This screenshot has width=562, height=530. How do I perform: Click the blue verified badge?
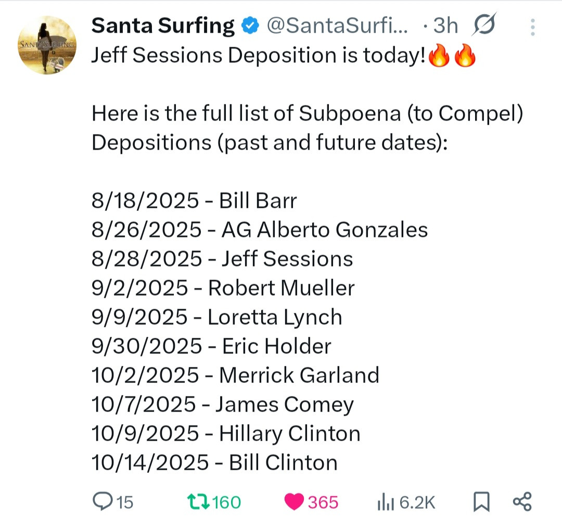251,25
